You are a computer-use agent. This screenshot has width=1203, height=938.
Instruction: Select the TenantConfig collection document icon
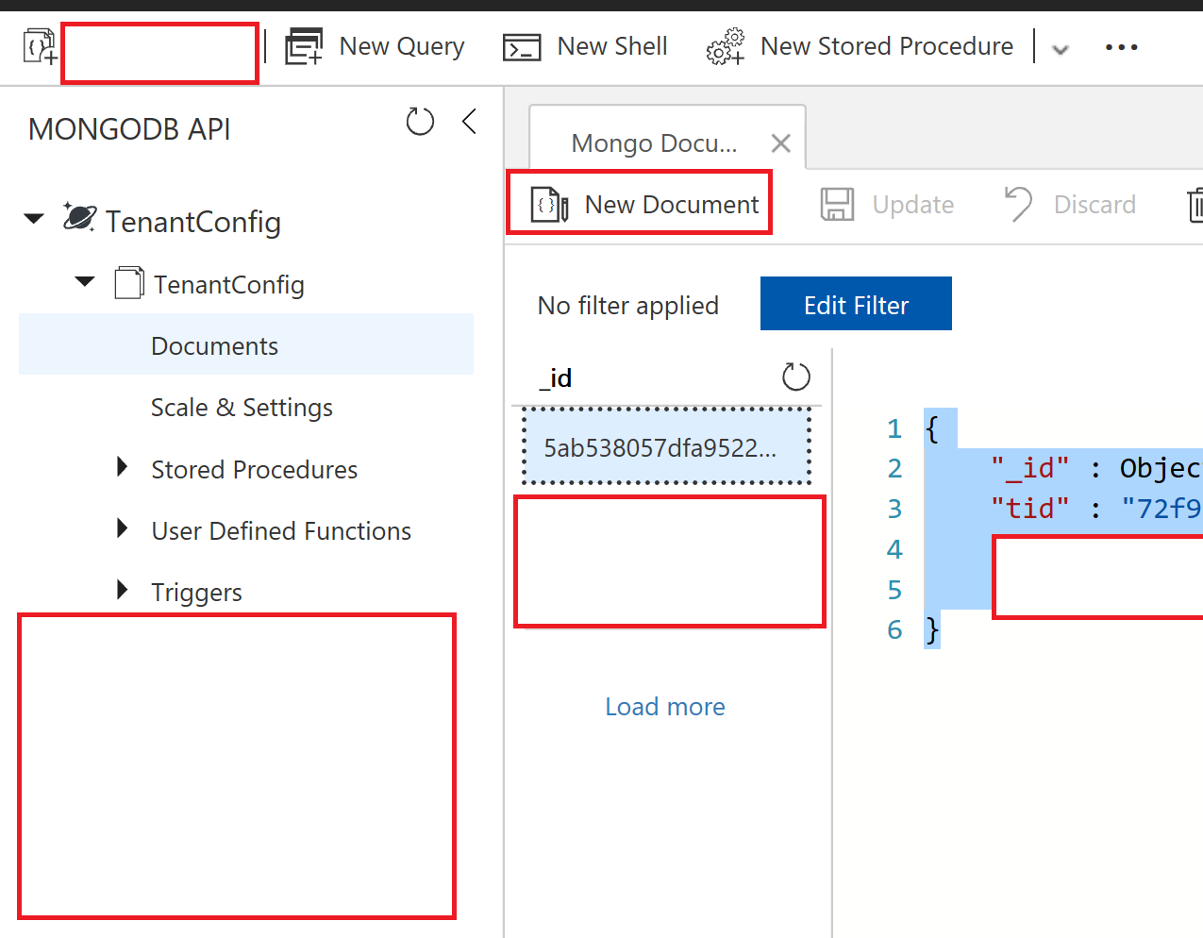tap(129, 282)
